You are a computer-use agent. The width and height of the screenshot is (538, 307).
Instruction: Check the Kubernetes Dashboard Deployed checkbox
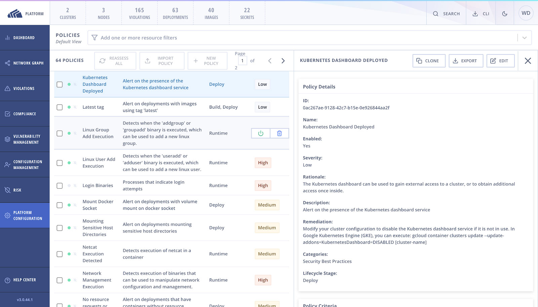(60, 84)
